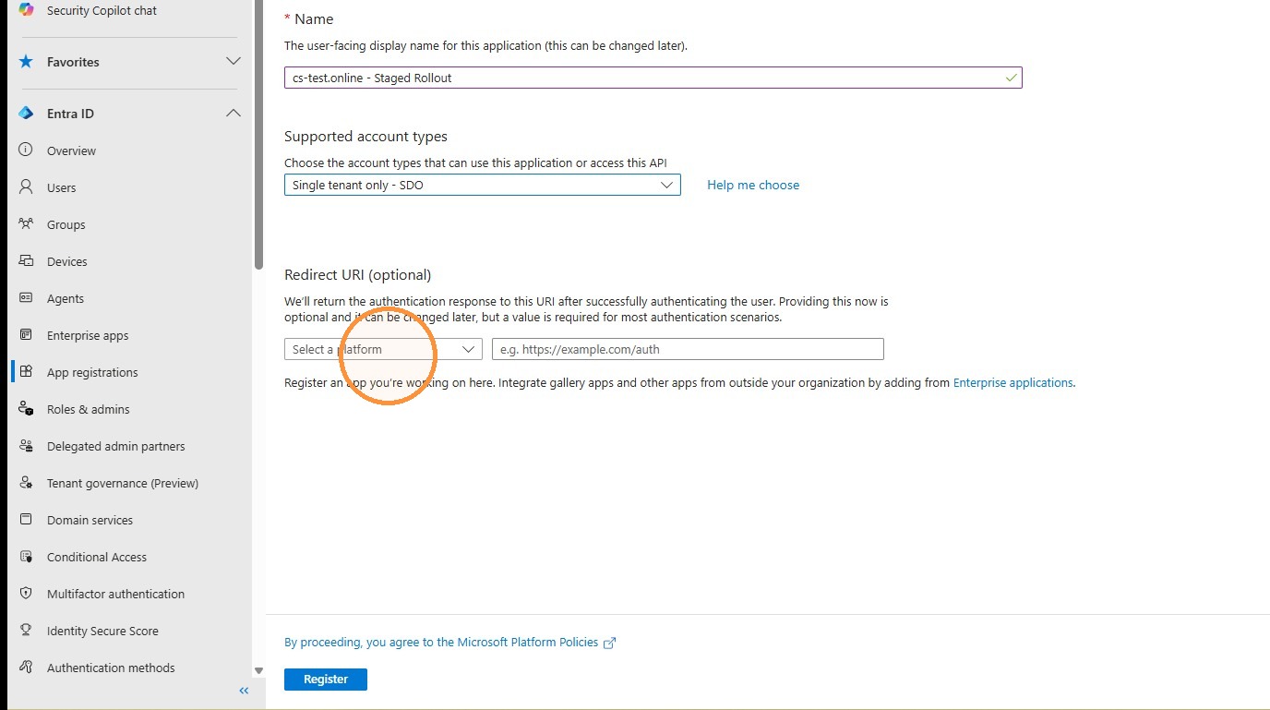Click the Devices icon in sidebar
The image size is (1270, 710).
(x=26, y=260)
